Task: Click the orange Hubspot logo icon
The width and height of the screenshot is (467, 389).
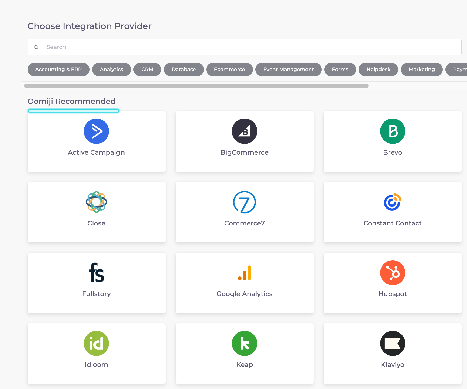Action: [393, 273]
